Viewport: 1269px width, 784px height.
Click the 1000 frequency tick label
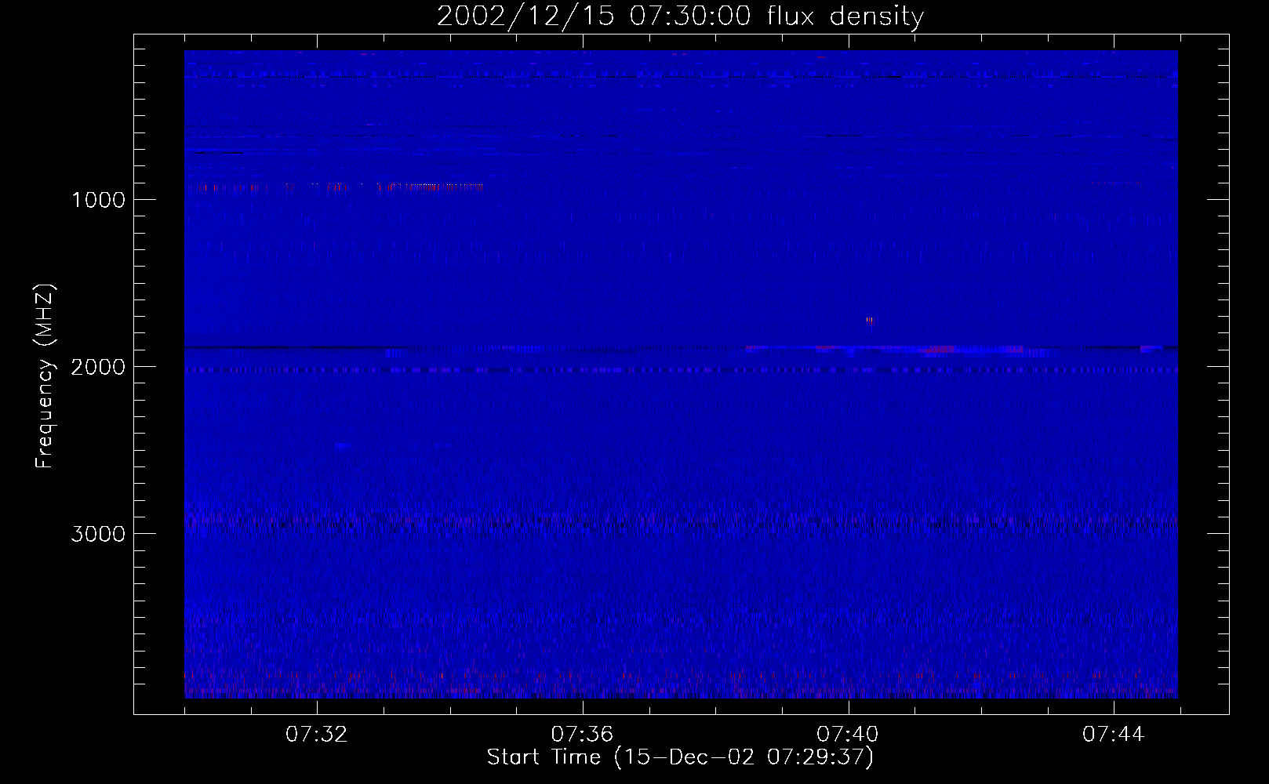pos(98,200)
